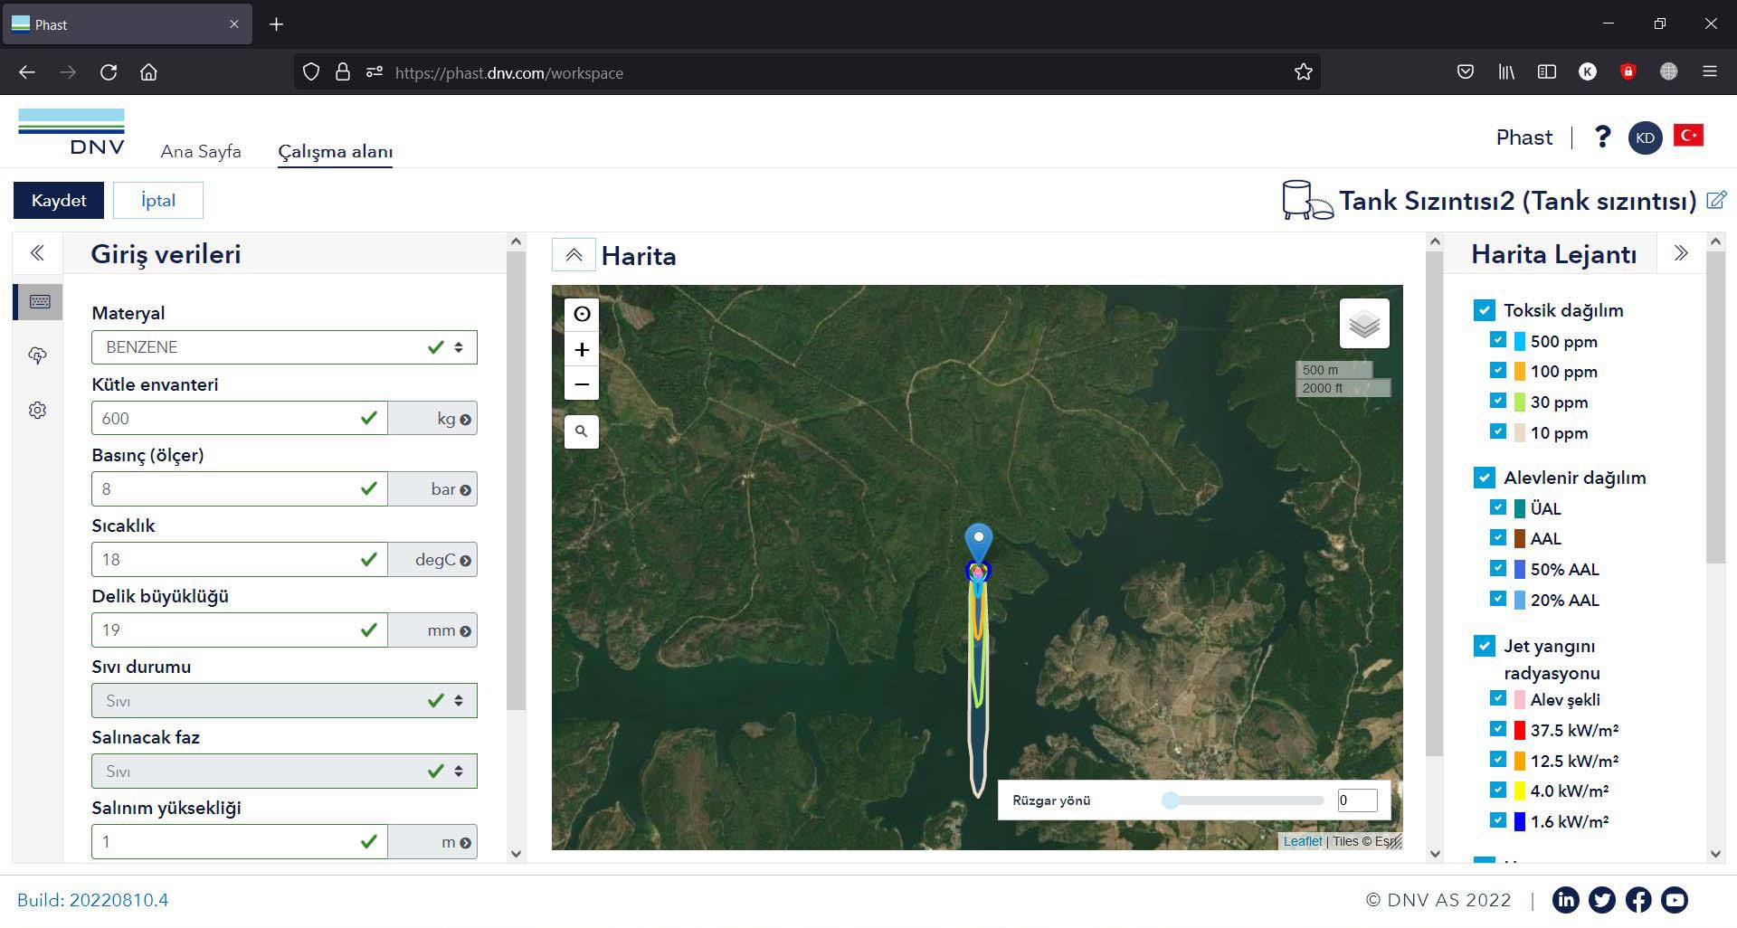The width and height of the screenshot is (1737, 928).
Task: Zoom out on the map
Action: 582,384
